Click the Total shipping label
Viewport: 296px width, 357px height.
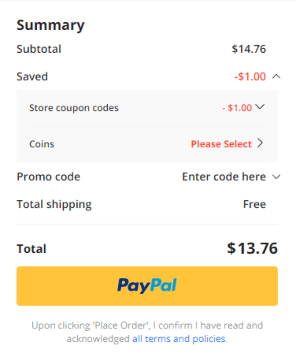(x=54, y=205)
